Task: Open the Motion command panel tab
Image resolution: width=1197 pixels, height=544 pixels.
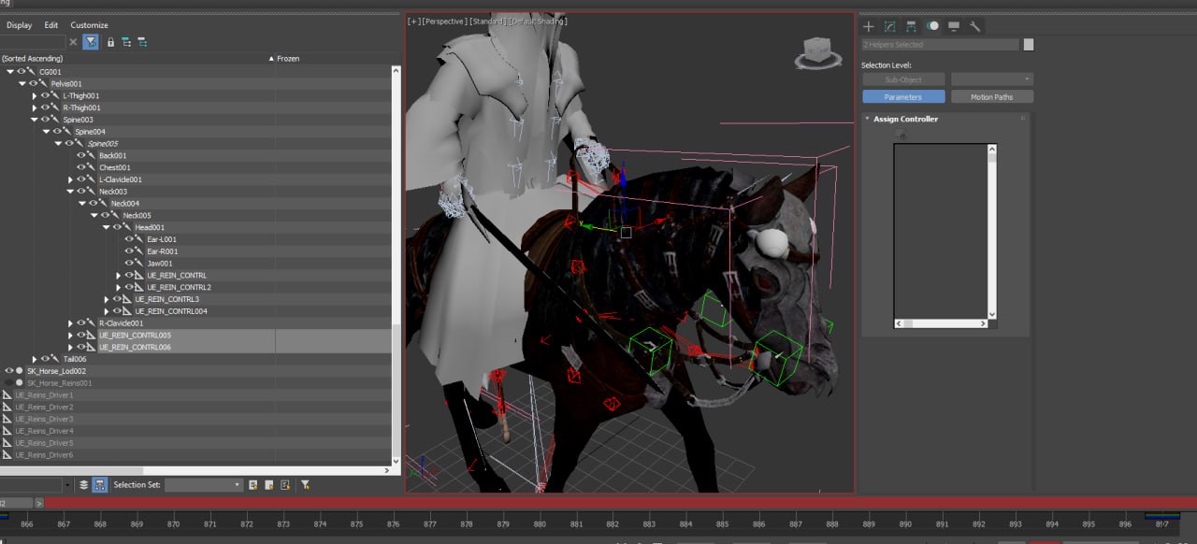Action: tap(932, 26)
